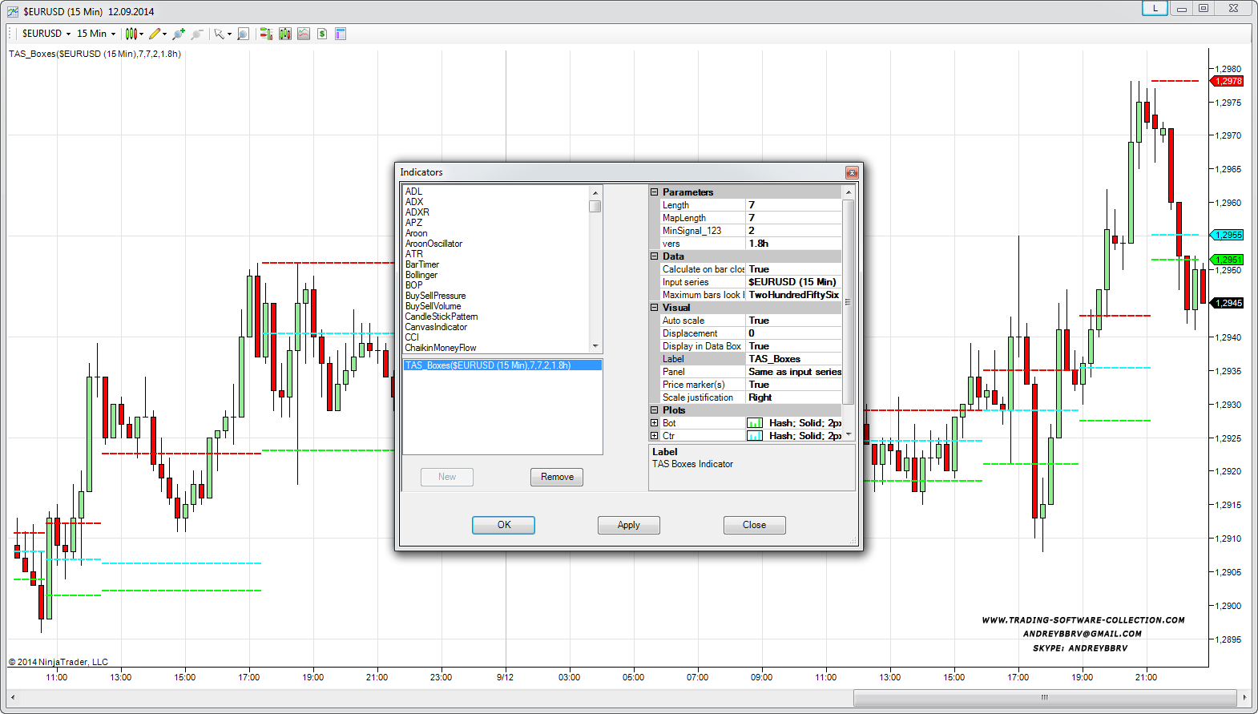The width and height of the screenshot is (1258, 714).
Task: Open the chart style candlestick icon
Action: pos(131,34)
